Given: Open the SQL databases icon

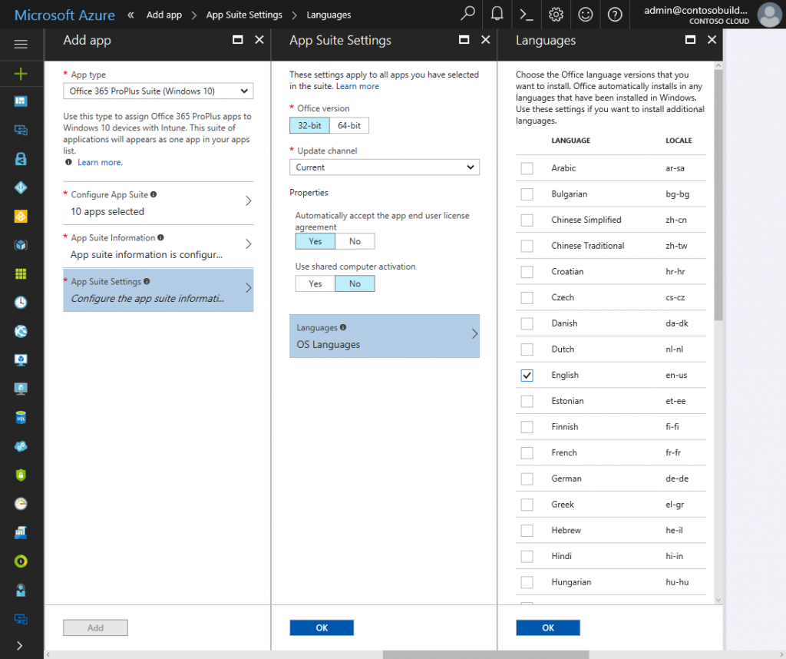Looking at the screenshot, I should point(21,417).
